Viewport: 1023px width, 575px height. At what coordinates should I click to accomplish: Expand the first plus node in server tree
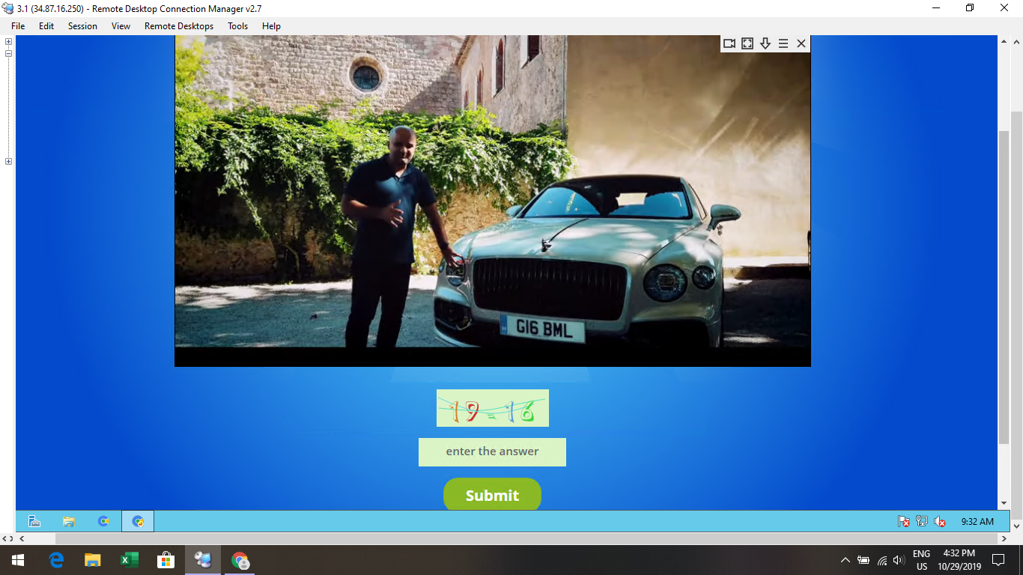tap(8, 42)
